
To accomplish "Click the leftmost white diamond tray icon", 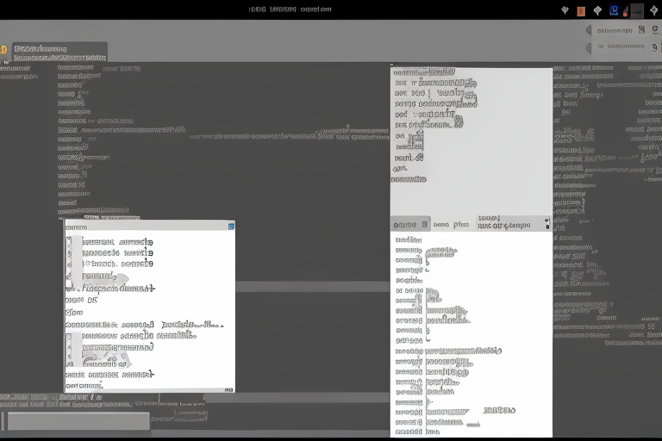I will 565,10.
